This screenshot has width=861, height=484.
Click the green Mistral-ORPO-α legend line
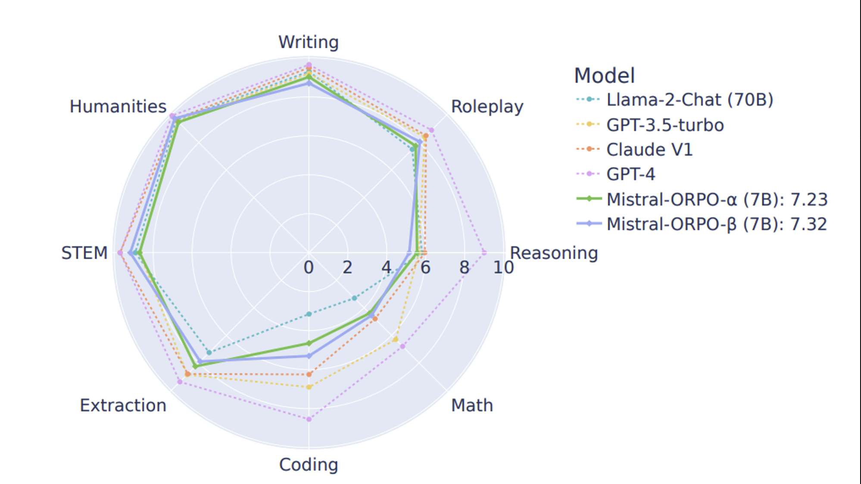(589, 199)
